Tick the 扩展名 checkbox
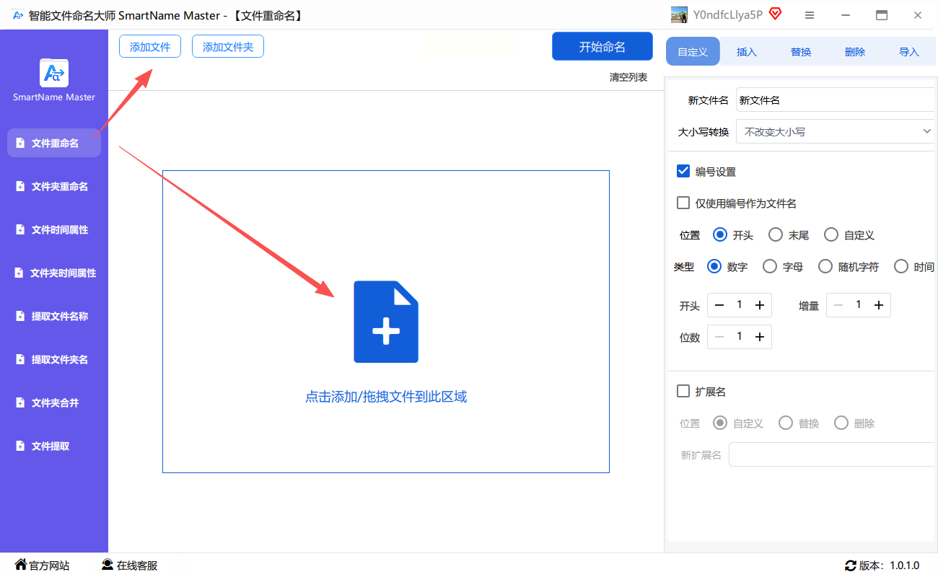This screenshot has height=577, width=938. coord(683,391)
